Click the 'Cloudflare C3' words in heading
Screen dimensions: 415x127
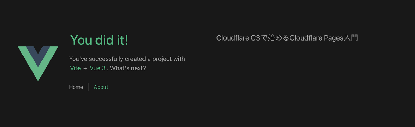(x=238, y=38)
